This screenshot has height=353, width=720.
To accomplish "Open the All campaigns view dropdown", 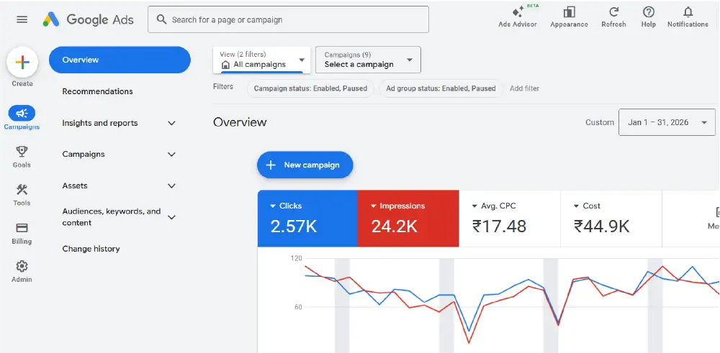I will (x=263, y=60).
